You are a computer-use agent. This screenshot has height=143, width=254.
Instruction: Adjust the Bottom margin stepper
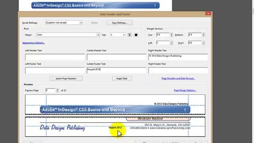[x=204, y=35]
